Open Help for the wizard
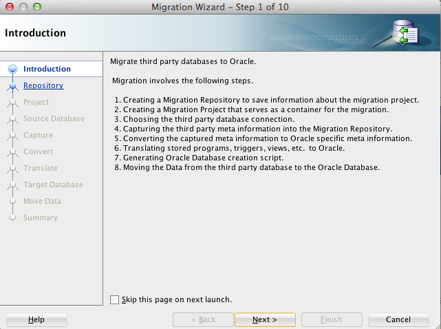The width and height of the screenshot is (441, 329). 36,319
